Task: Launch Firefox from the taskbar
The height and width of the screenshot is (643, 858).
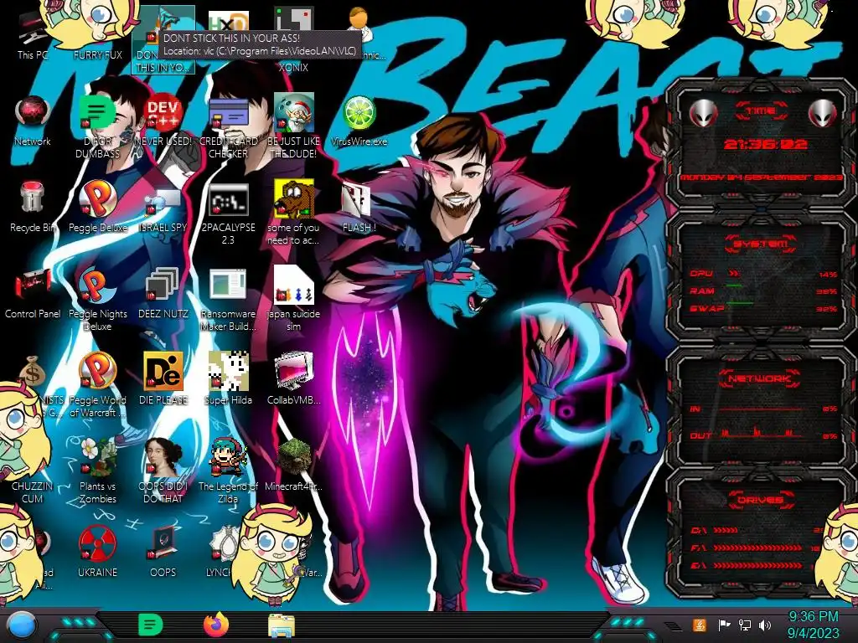Action: [x=216, y=625]
